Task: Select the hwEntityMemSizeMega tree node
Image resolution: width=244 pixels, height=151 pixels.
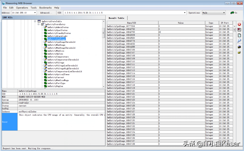Action: pos(58,80)
